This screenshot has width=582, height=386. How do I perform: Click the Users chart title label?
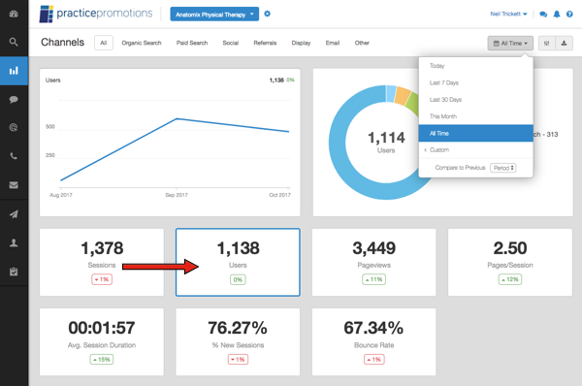pyautogui.click(x=52, y=80)
